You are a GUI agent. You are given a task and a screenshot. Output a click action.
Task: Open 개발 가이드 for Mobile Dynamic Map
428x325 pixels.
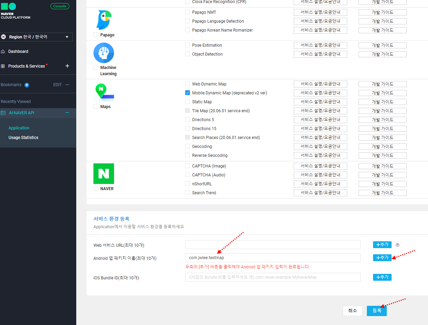[x=383, y=93]
